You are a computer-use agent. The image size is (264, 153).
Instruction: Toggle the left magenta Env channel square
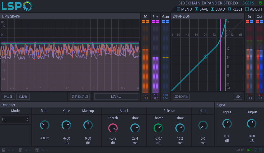(153, 21)
